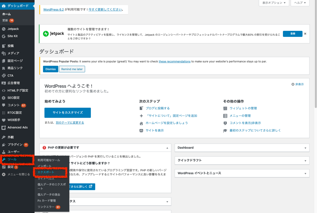Viewport: 317px width, 213px height.
Task: Select Pz カード管理 submenu item
Action: [47, 201]
